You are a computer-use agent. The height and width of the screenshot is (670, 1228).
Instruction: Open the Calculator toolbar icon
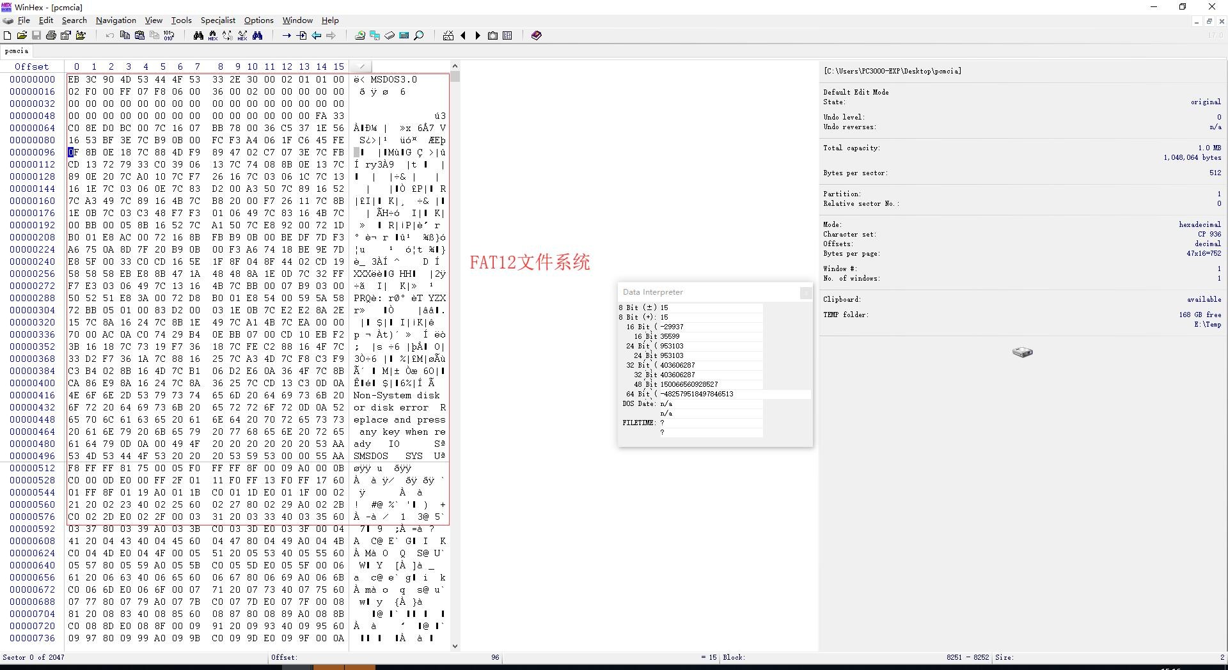(x=404, y=36)
